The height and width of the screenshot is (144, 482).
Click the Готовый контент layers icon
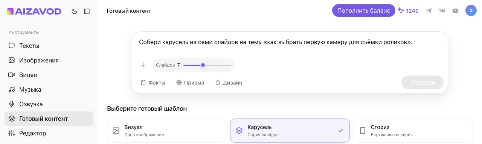click(12, 119)
